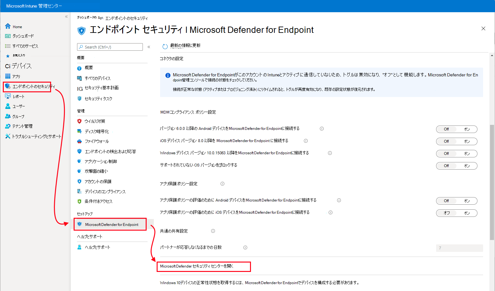
Task: Click 条件付きアクセス green shield icon
Action: tap(79, 201)
